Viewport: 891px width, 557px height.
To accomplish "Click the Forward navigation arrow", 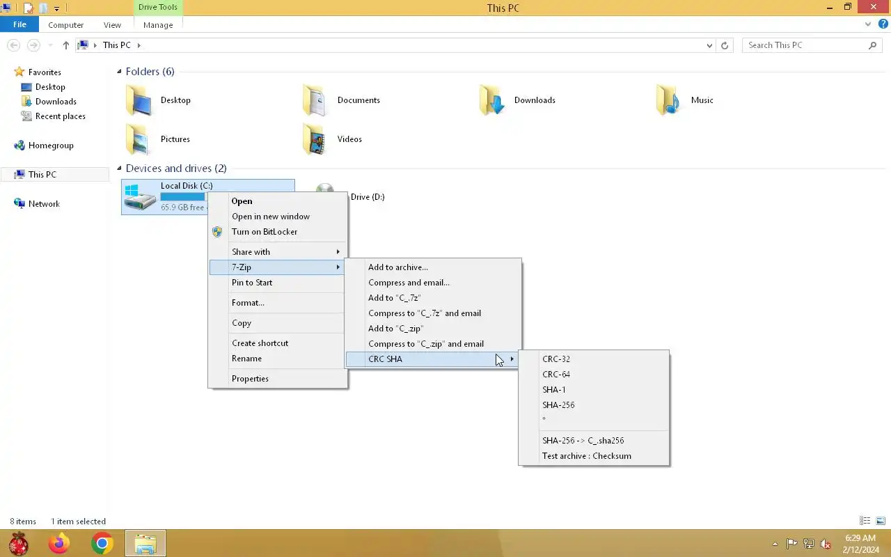I will pos(33,45).
